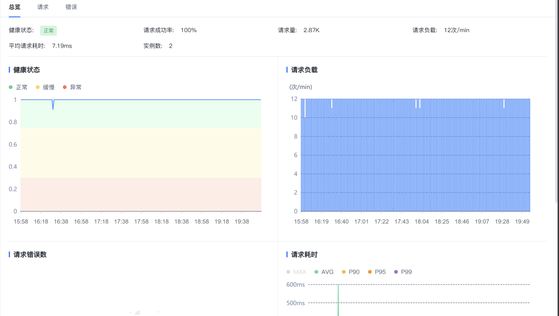Image resolution: width=559 pixels, height=316 pixels.
Task: Toggle the 正常 legend in 健康状态 chart
Action: point(18,87)
